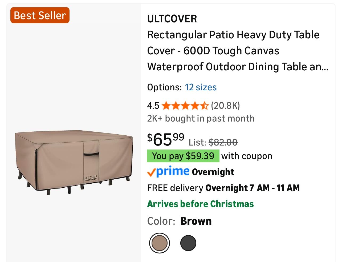Viewport: 342px width, 262px height.
Task: Click the Overnight 7 AM - 11 AM delivery text
Action: pos(253,188)
